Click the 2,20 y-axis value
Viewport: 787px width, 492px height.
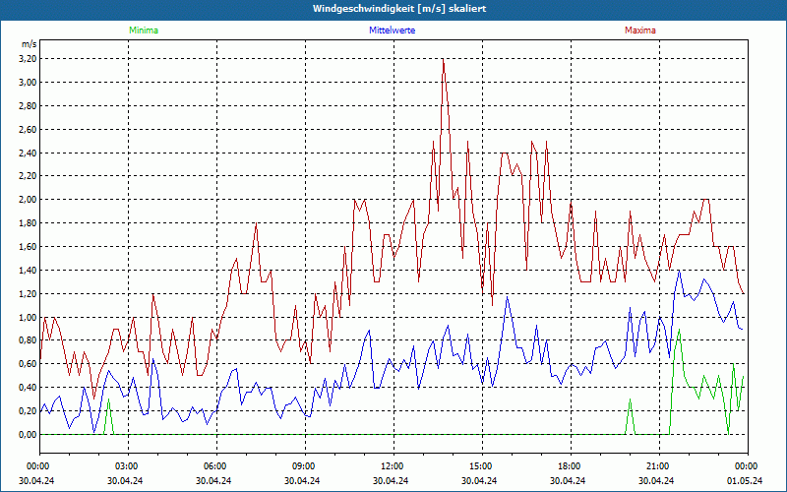[28, 176]
